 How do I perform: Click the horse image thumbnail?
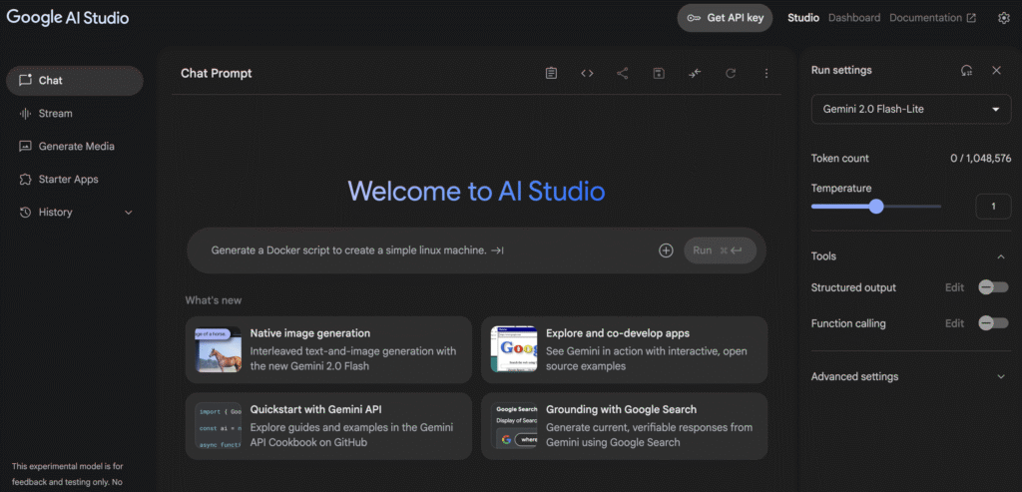pos(218,350)
